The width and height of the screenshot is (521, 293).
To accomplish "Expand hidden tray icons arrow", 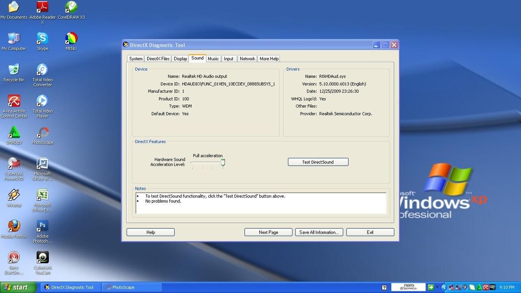I will pos(444,287).
